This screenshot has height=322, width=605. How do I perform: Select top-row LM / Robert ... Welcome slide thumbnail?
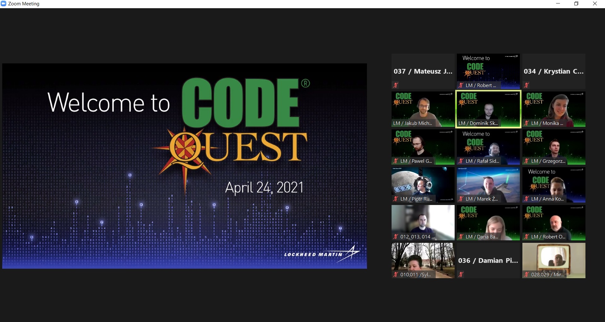coord(488,71)
